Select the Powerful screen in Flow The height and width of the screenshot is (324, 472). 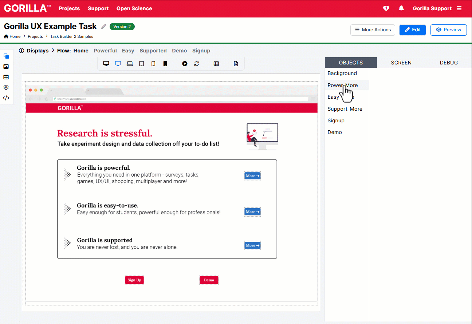point(105,51)
